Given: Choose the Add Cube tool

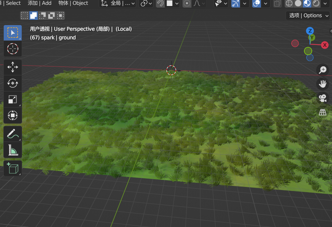Looking at the screenshot, I should pos(13,169).
